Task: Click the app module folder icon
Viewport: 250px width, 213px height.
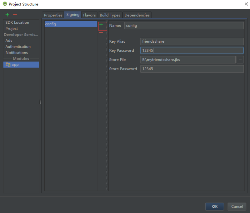Action: pyautogui.click(x=8, y=65)
